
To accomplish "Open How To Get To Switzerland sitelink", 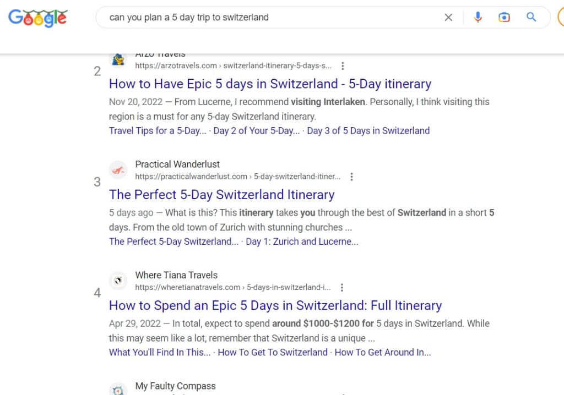I will [x=273, y=352].
